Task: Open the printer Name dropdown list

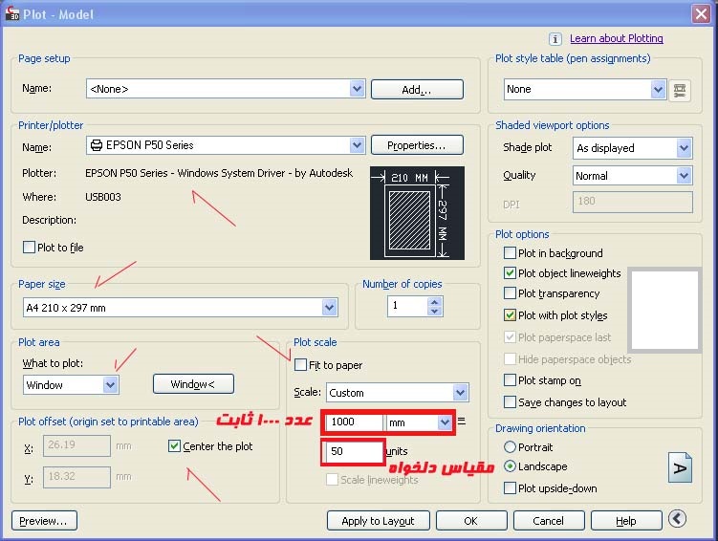Action: tap(357, 145)
